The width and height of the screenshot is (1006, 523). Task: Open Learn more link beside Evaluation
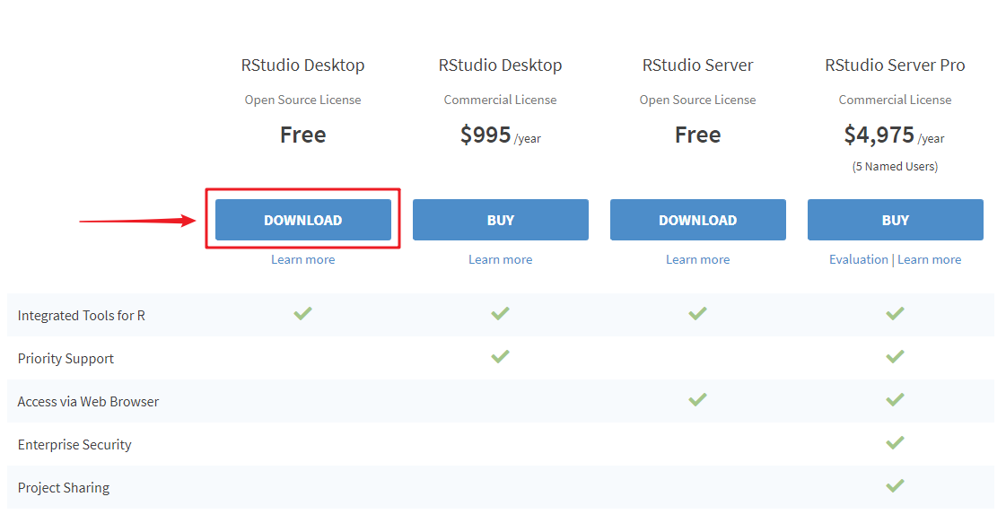coord(929,259)
